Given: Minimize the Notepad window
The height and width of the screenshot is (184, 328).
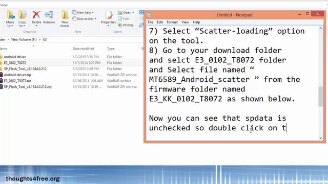Looking at the screenshot, I should pyautogui.click(x=299, y=14).
